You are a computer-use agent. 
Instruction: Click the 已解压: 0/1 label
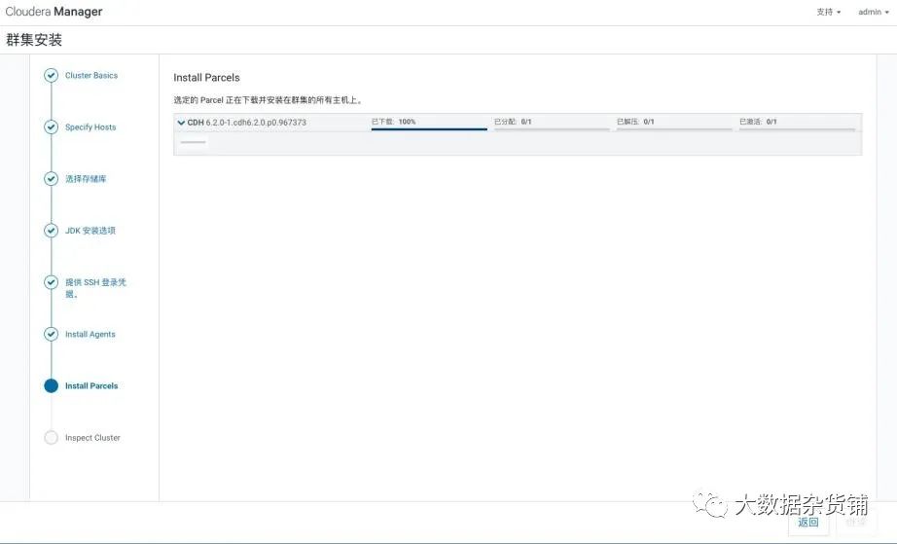point(635,122)
